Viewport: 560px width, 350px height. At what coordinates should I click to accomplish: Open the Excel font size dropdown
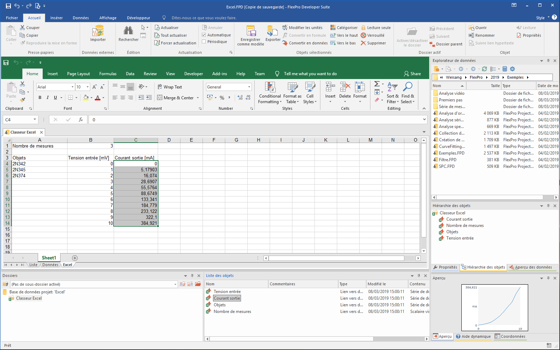click(x=87, y=87)
